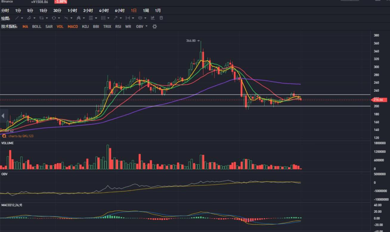Click the charts by QKL123 link
Screen dimensions: 390x232
point(21,136)
